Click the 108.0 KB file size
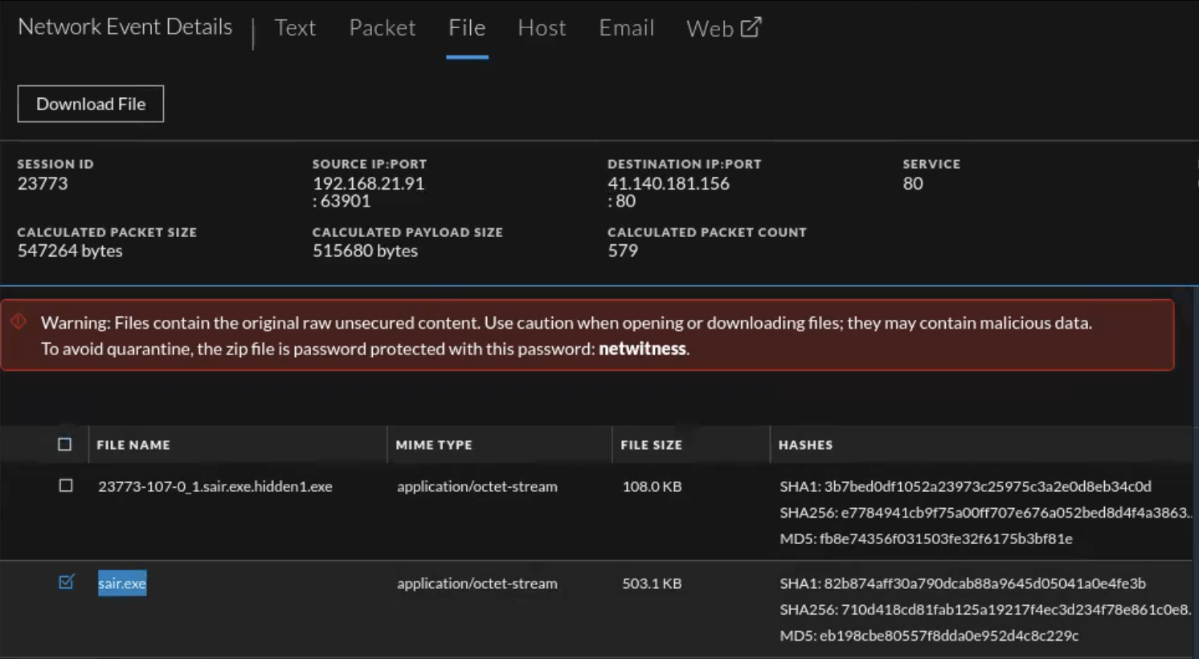 tap(652, 486)
